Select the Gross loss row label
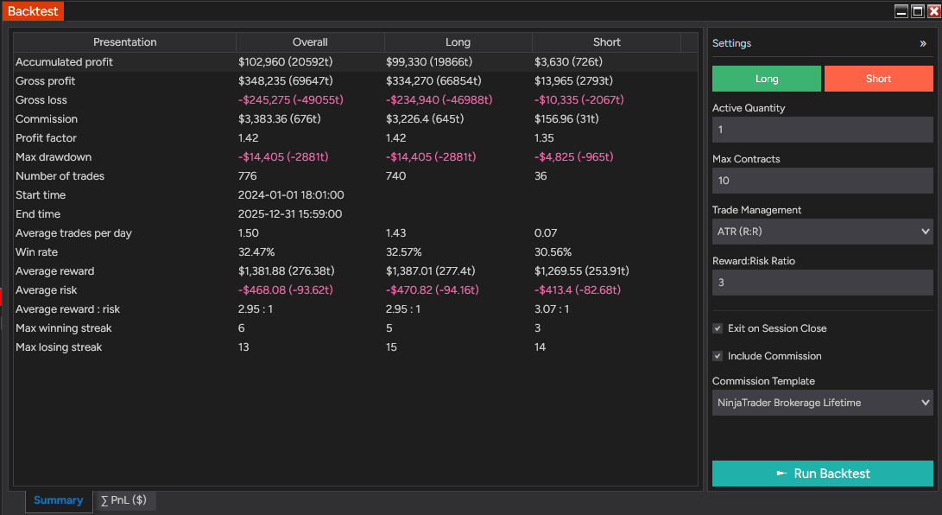The image size is (942, 515). click(41, 99)
